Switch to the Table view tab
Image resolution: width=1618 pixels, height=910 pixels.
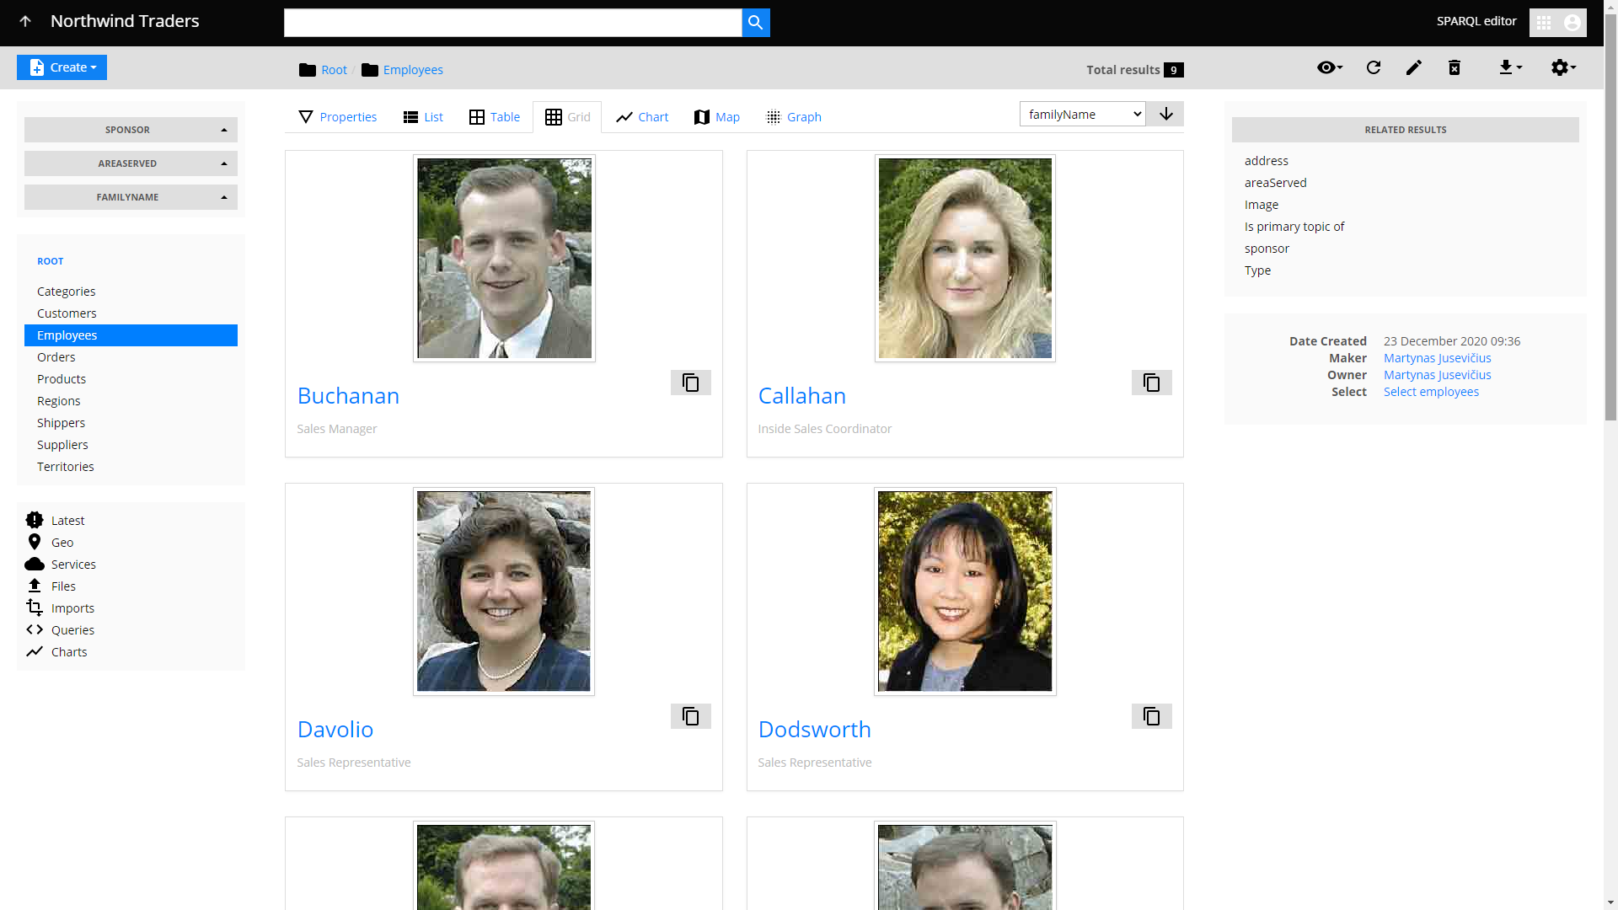coord(495,117)
